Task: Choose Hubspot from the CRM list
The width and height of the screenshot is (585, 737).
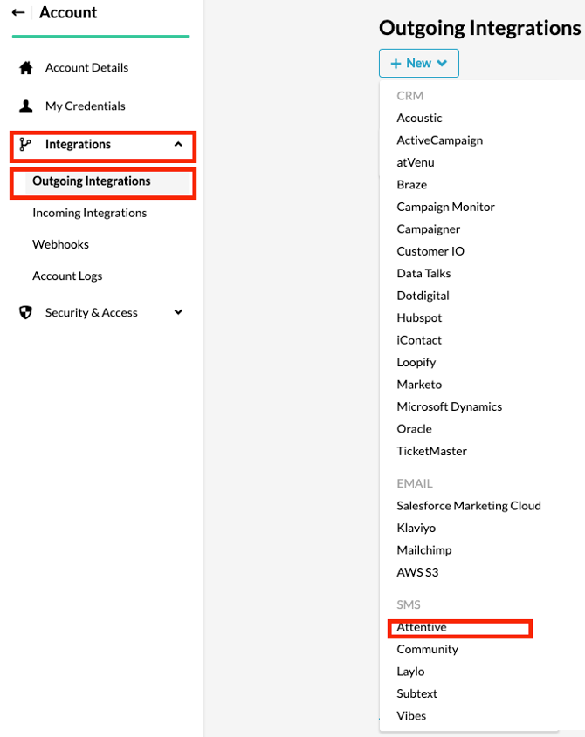Action: pyautogui.click(x=419, y=318)
